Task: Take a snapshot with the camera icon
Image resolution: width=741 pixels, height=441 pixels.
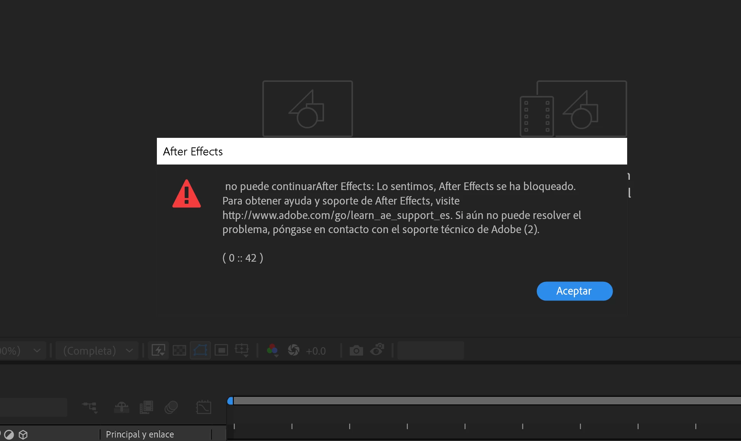Action: point(356,350)
